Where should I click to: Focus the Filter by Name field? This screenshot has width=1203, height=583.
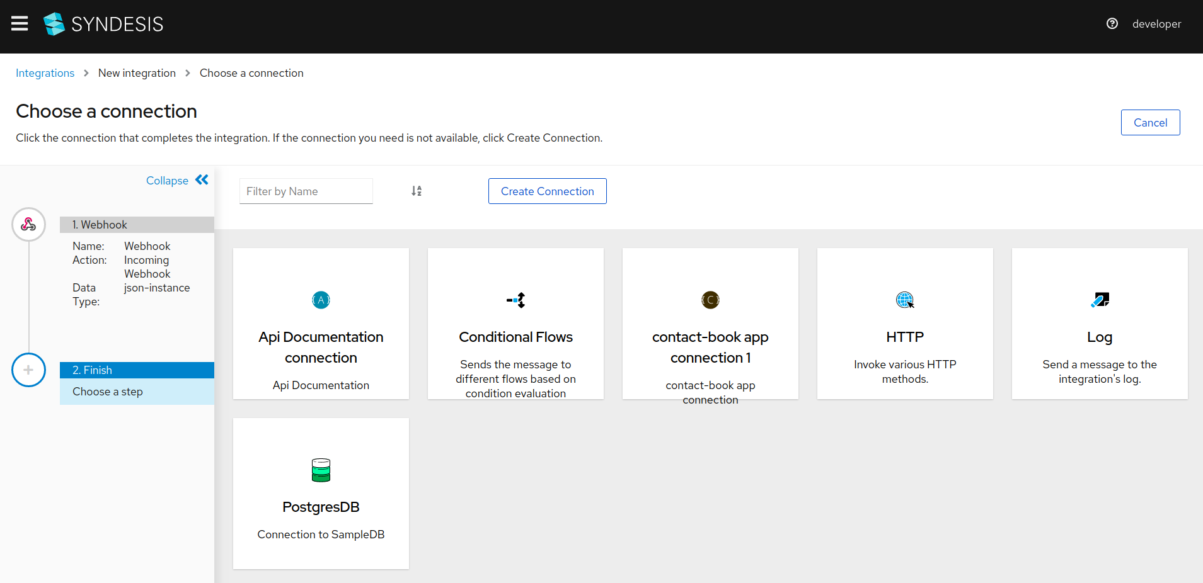306,191
